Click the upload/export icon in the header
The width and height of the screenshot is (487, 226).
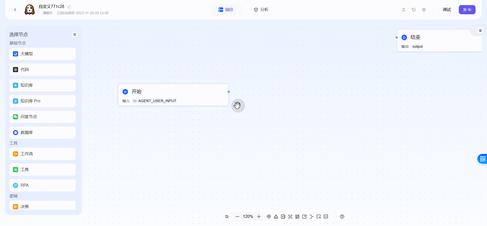(x=404, y=10)
